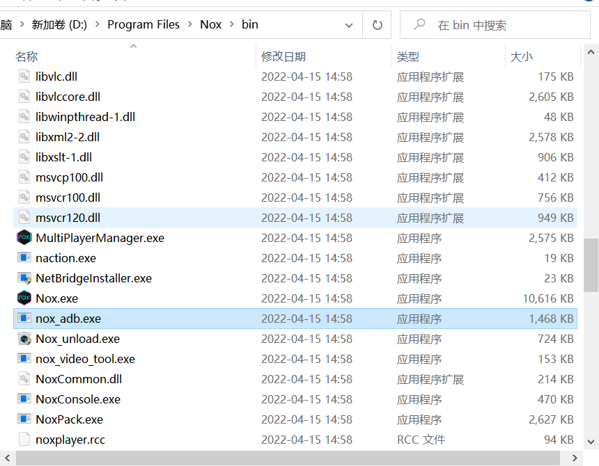The width and height of the screenshot is (599, 466).
Task: Click the NoxPack.exe application icon
Action: point(24,419)
